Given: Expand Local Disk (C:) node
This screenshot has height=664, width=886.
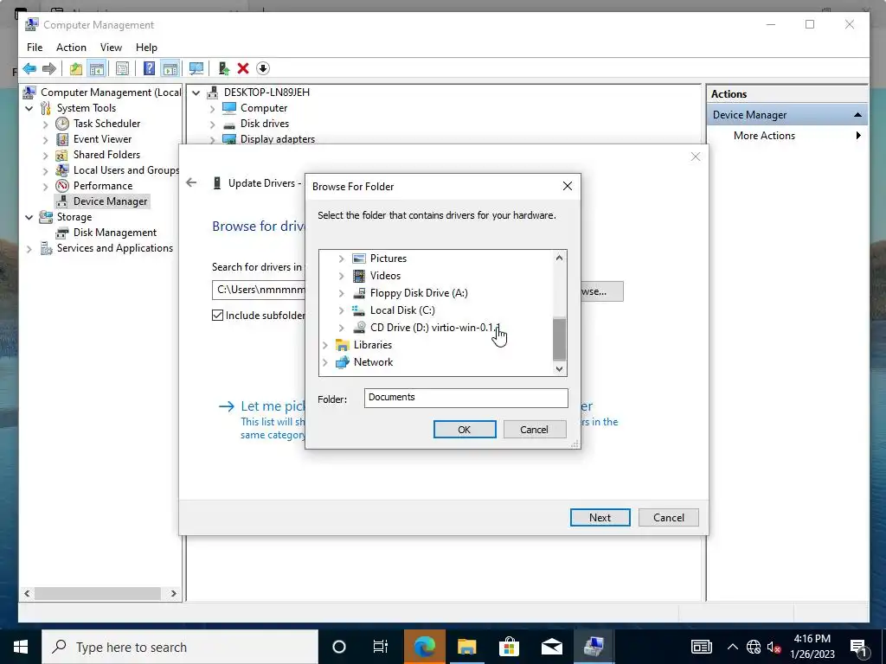Looking at the screenshot, I should pyautogui.click(x=341, y=310).
